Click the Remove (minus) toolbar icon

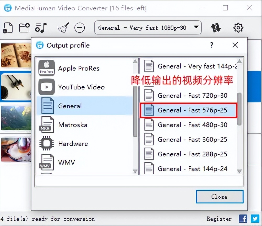click(79, 27)
